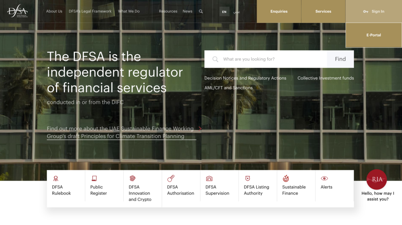Click the Sustainable Finance icon
This screenshot has width=402, height=225.
click(x=285, y=178)
